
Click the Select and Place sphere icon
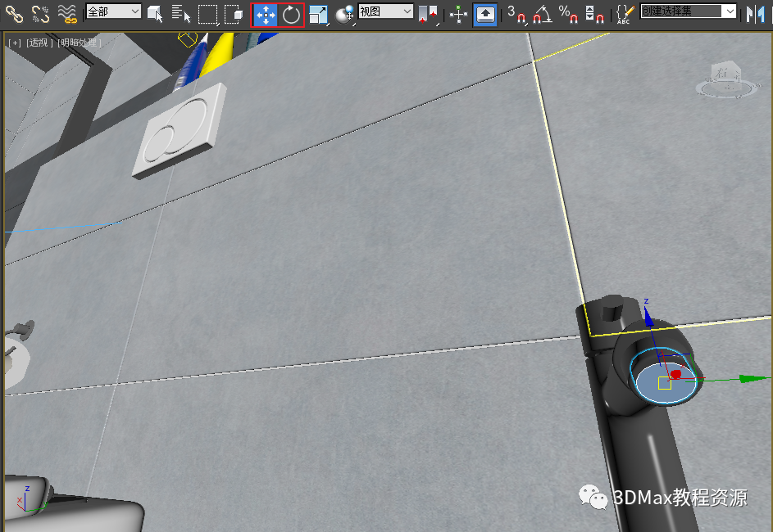(x=344, y=15)
